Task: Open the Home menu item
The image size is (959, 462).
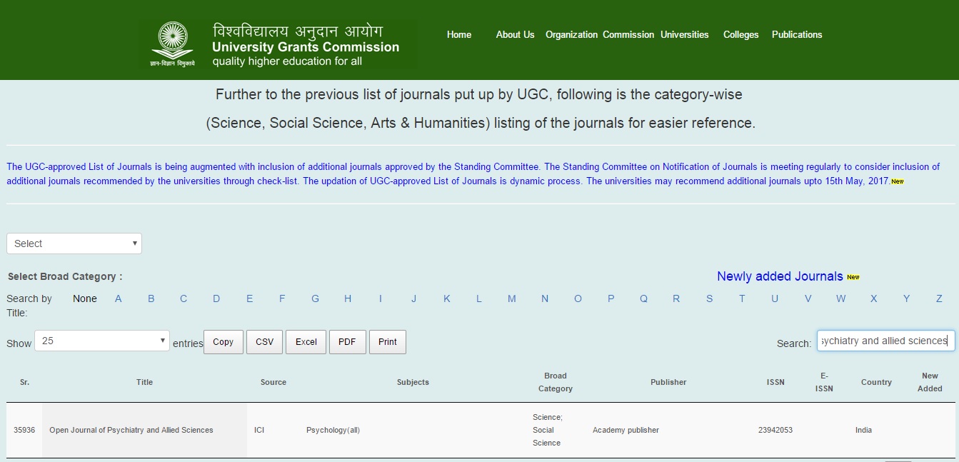Action: (x=459, y=34)
